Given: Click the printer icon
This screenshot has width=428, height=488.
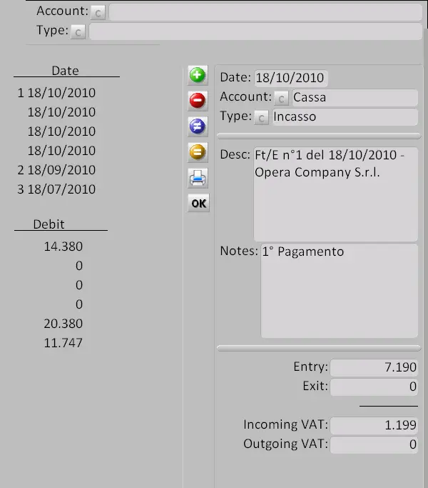Looking at the screenshot, I should click(198, 178).
